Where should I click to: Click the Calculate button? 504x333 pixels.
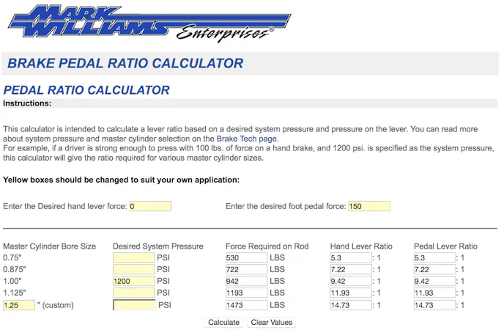(223, 322)
